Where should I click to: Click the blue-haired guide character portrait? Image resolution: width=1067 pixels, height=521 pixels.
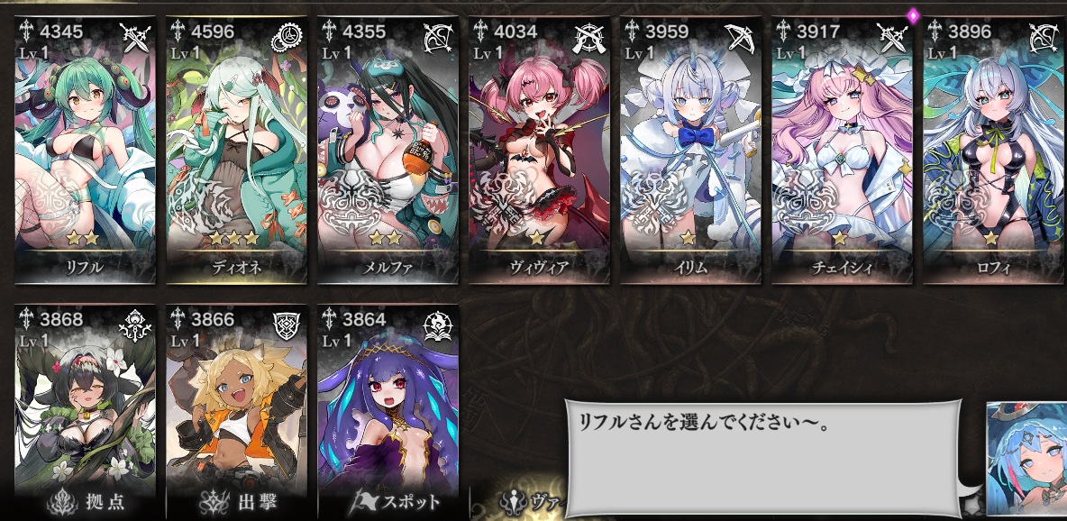coord(1026,461)
